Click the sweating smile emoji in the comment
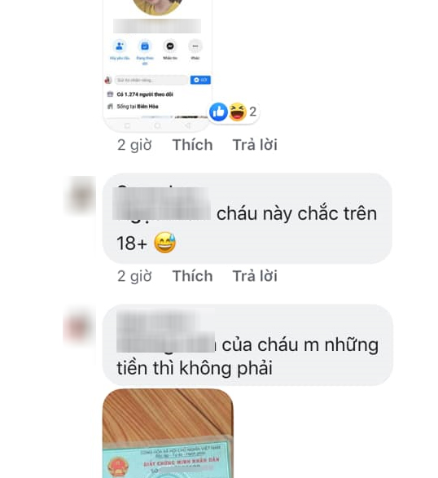438x478 pixels. coord(165,243)
